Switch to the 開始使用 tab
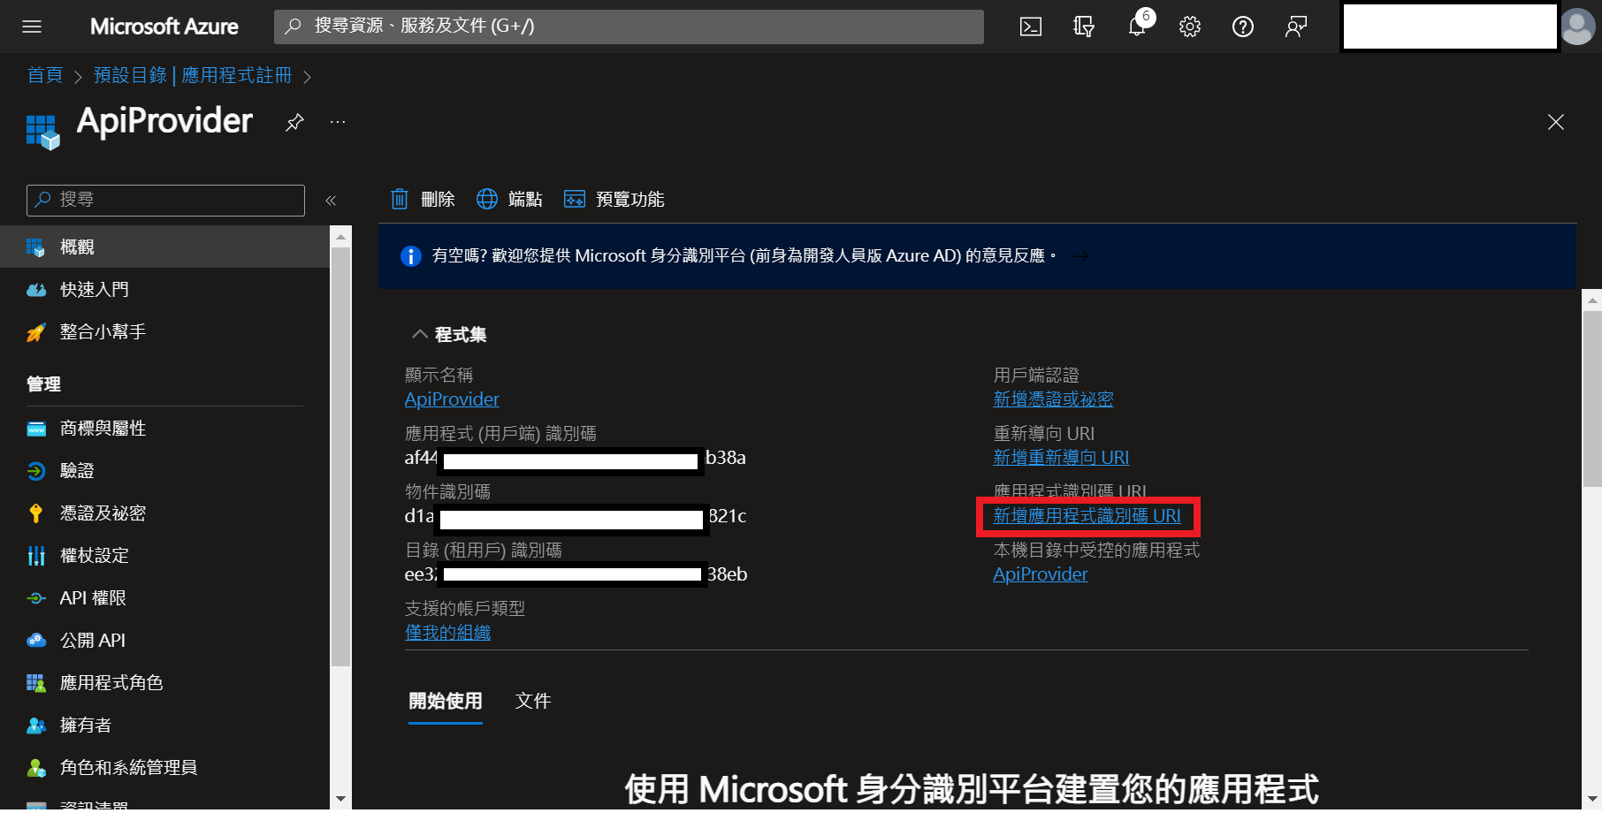 [x=446, y=702]
